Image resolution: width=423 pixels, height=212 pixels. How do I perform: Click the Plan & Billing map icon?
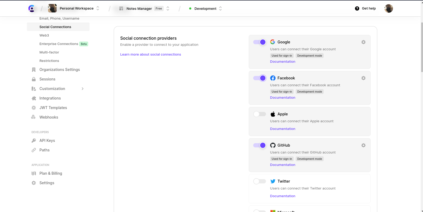pyautogui.click(x=34, y=173)
